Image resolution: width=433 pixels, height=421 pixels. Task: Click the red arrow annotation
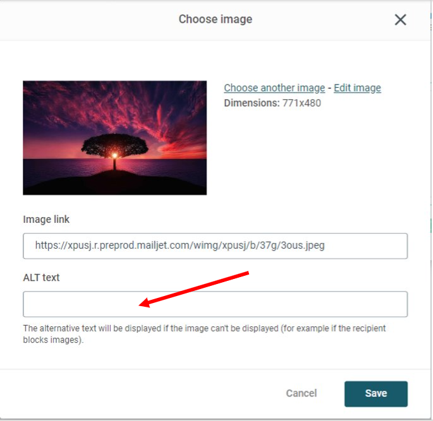[x=193, y=289]
